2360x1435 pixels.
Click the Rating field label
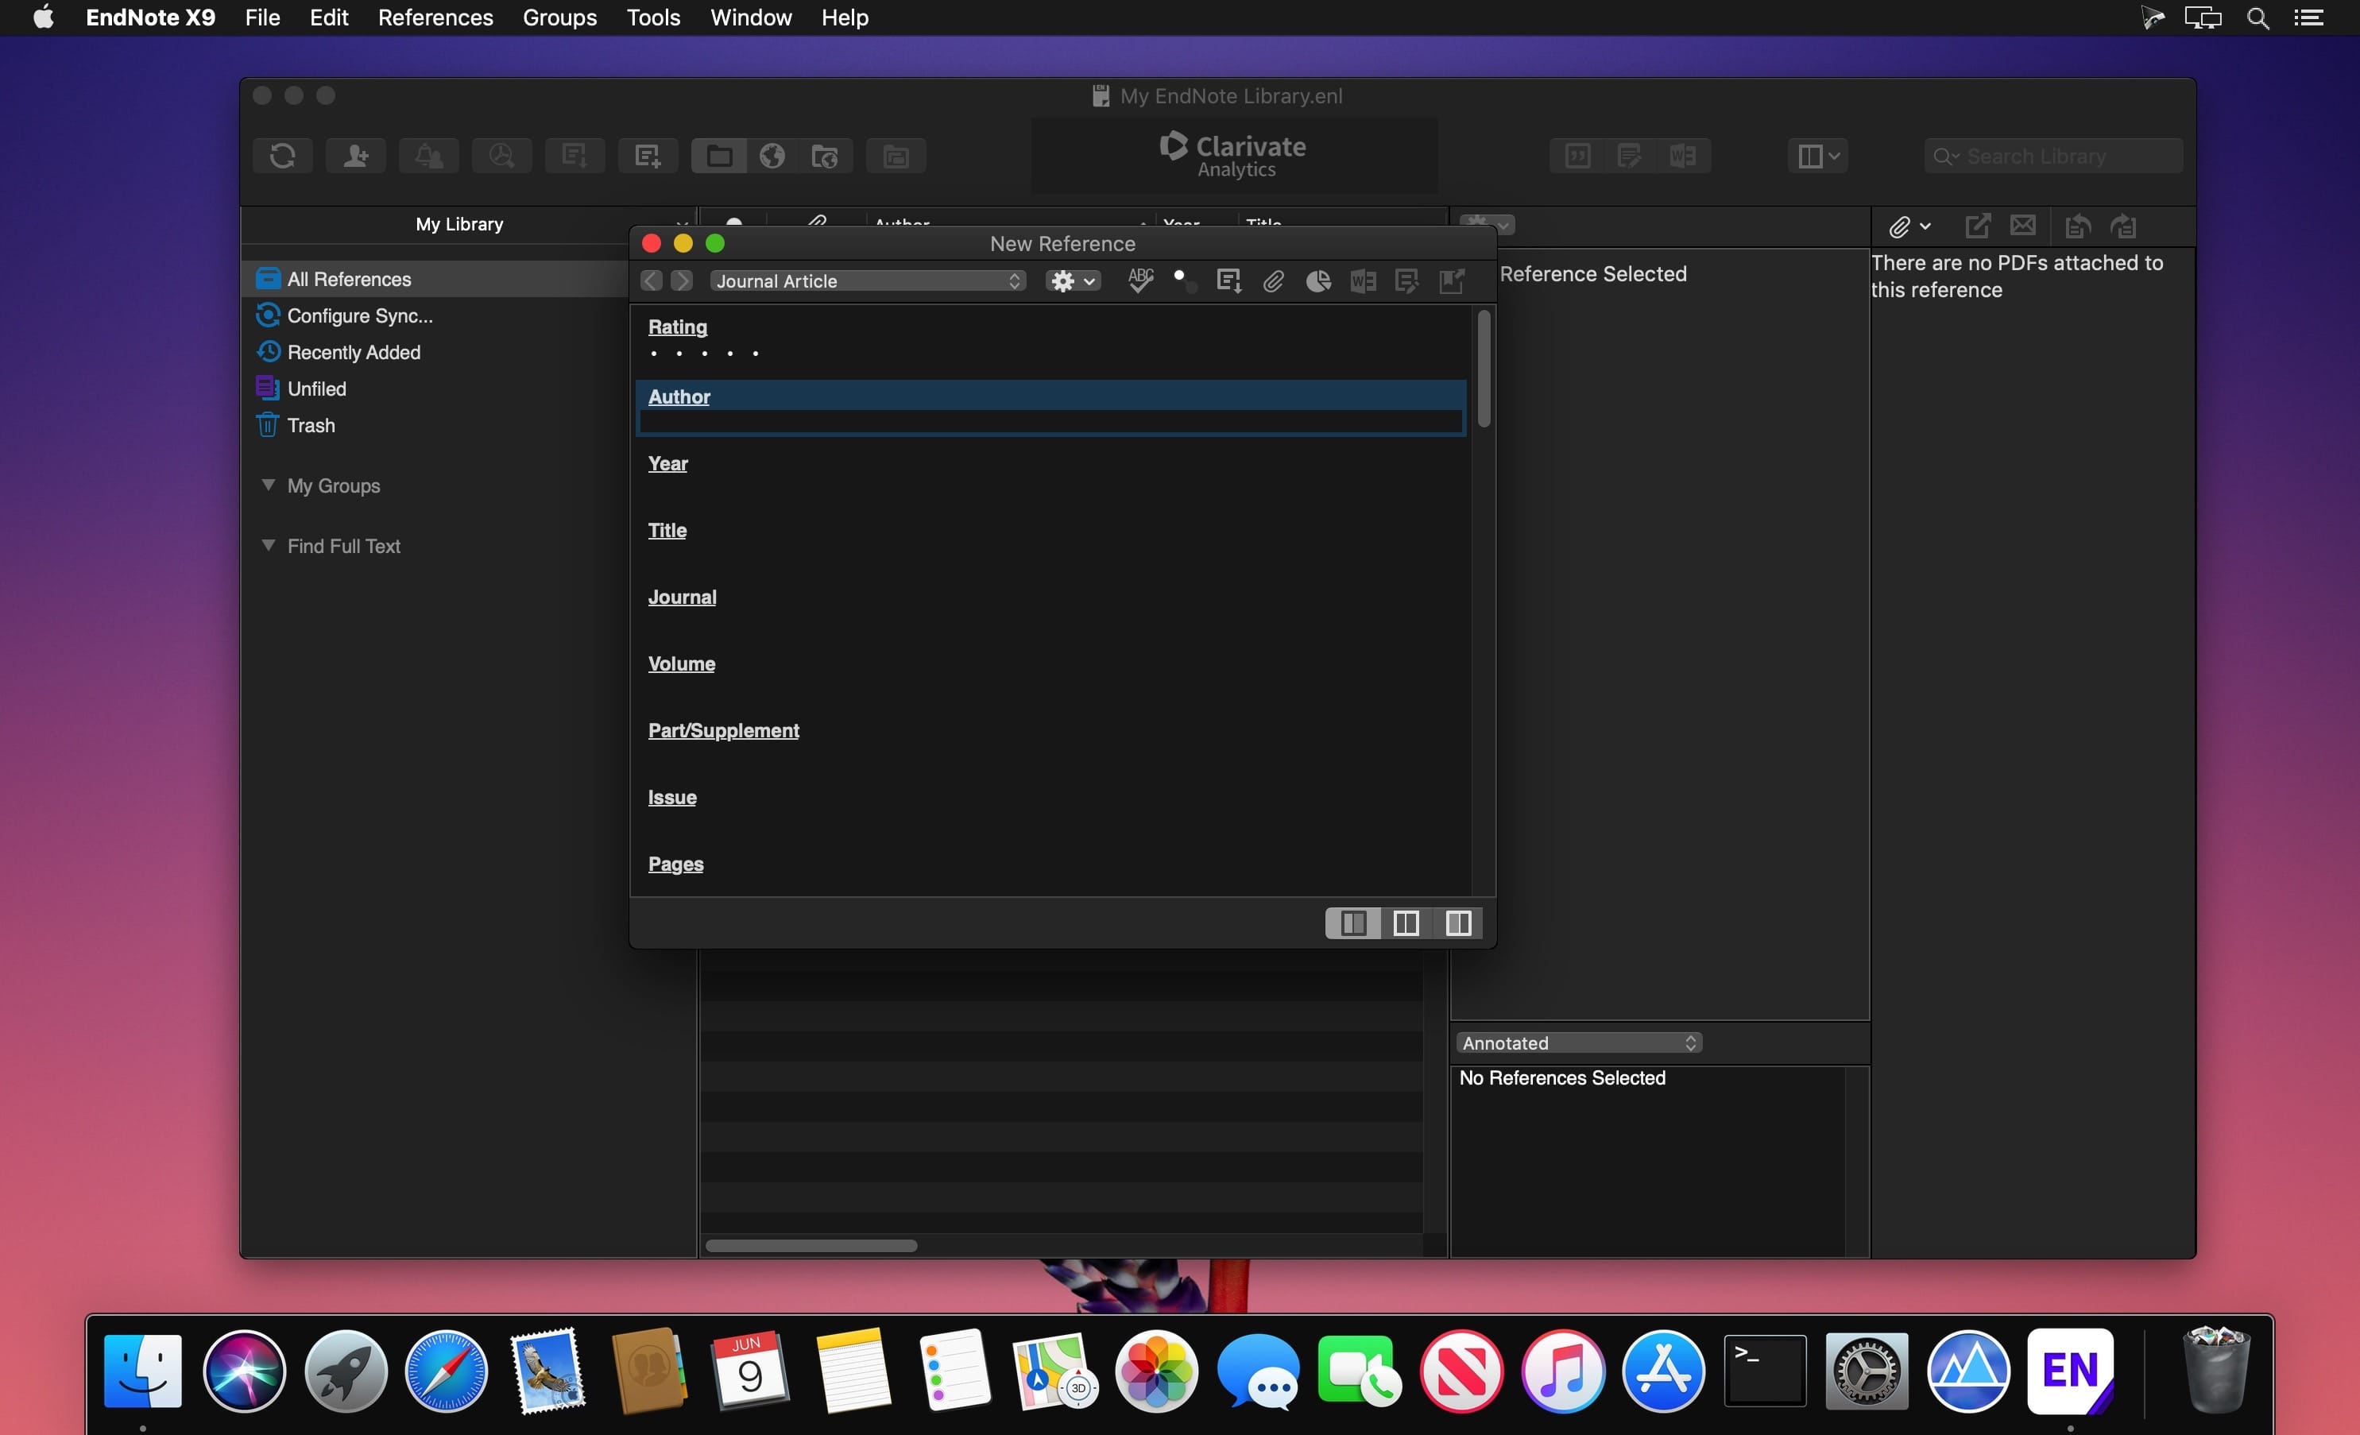tap(677, 327)
